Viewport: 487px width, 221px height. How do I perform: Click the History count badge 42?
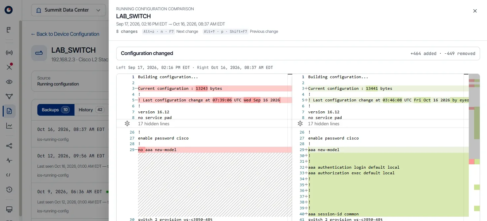[x=100, y=110]
